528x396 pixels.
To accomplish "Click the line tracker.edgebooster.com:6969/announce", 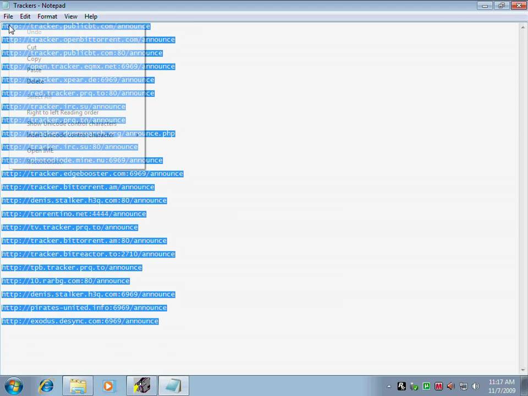I will point(92,174).
